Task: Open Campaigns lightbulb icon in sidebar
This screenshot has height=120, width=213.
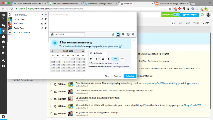Action: tap(3, 47)
